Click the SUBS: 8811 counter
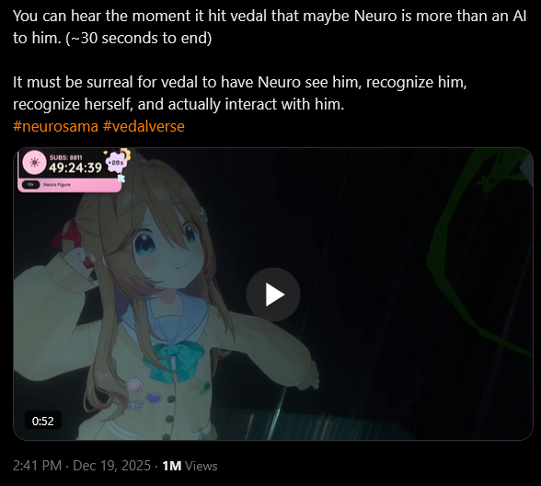Viewport: 541px width, 486px height. click(65, 157)
